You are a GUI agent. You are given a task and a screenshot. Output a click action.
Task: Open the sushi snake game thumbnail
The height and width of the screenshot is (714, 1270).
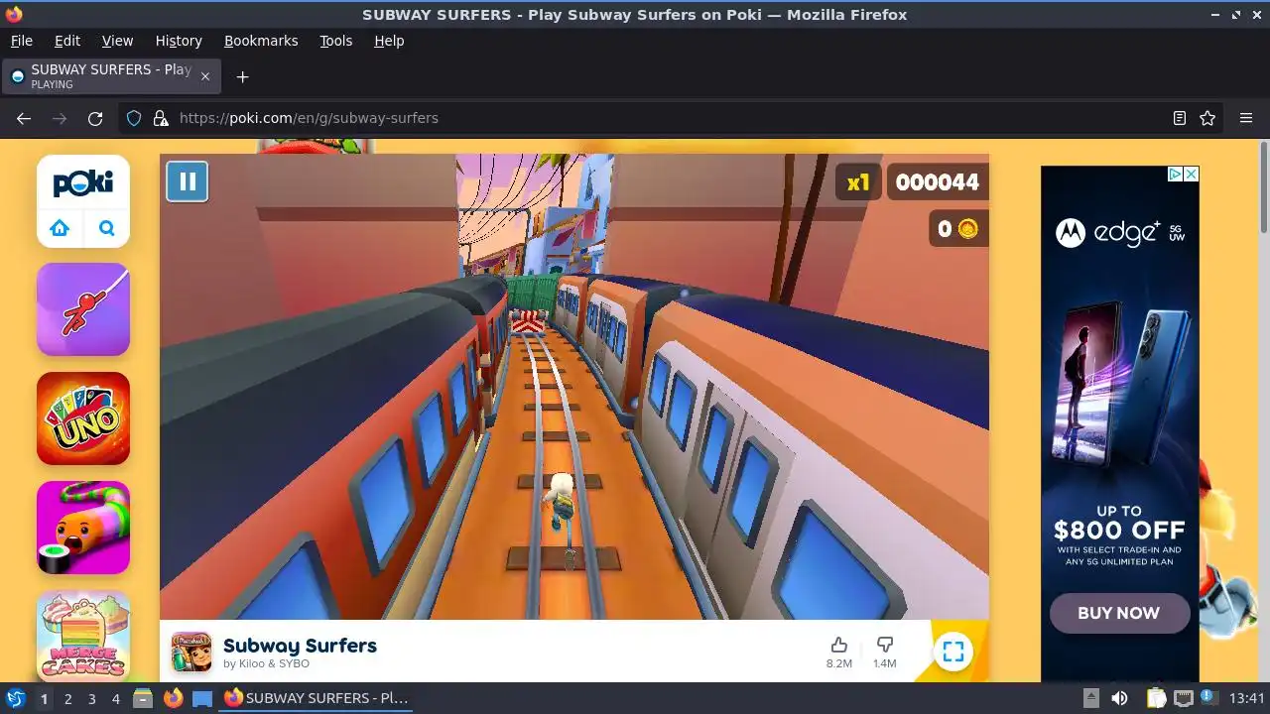83,528
